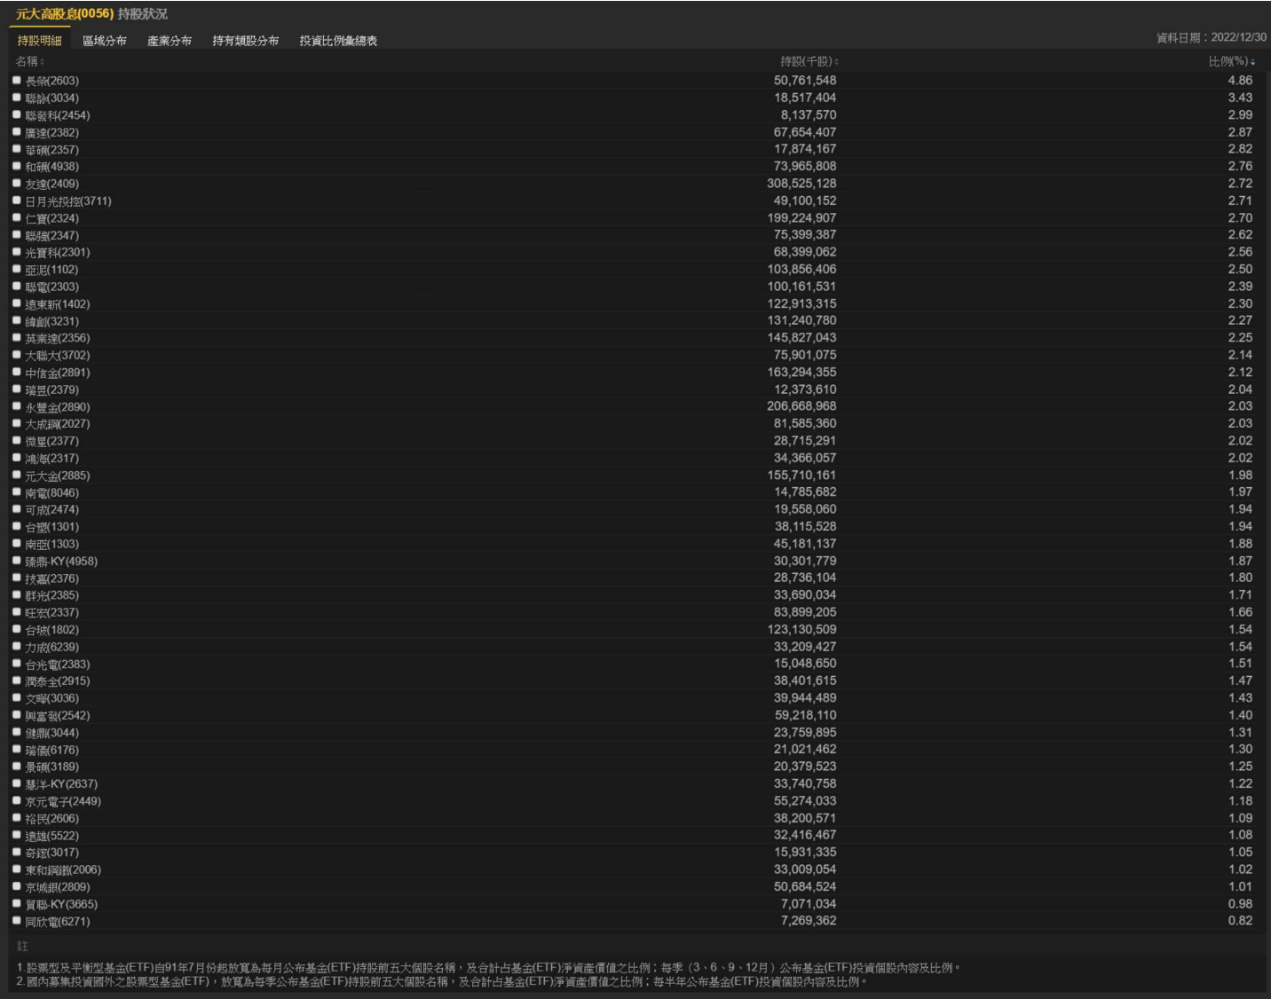The image size is (1271, 999).
Task: Sort by the 名稱 column arrow icon
Action: (x=42, y=62)
